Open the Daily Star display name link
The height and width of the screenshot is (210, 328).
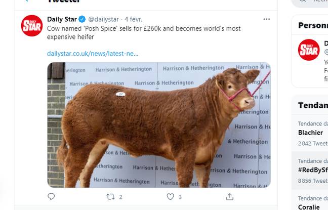click(x=62, y=19)
